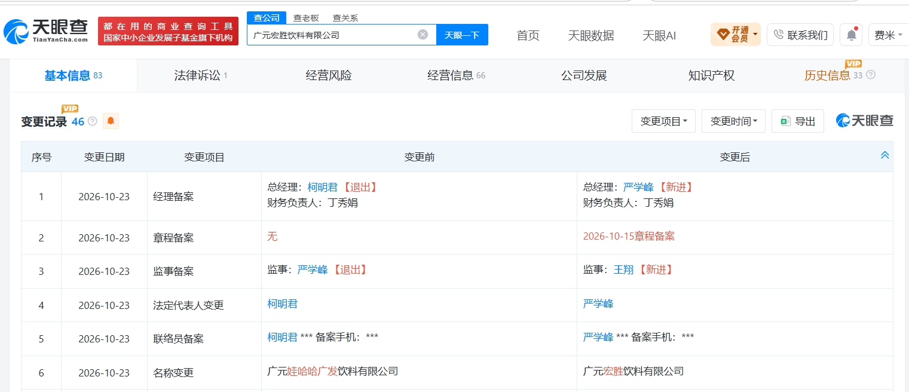Open the notification bell in the header
The image size is (909, 392).
(x=851, y=35)
